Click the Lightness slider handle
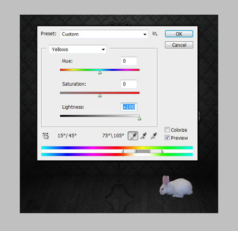 [x=139, y=118]
